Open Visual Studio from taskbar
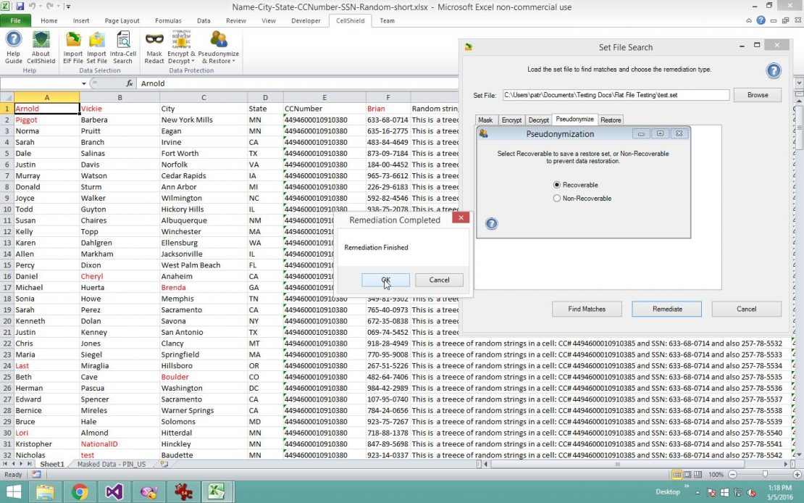Viewport: 804px width, 503px height. [114, 492]
